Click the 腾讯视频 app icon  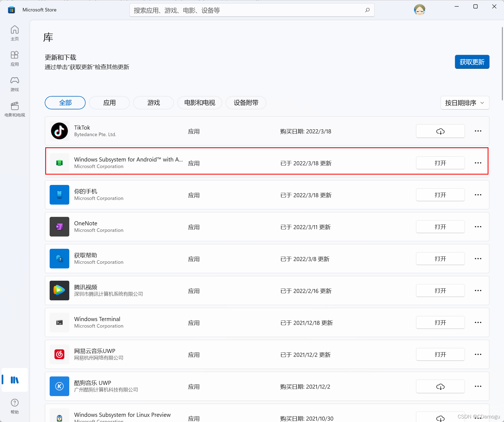coord(59,291)
